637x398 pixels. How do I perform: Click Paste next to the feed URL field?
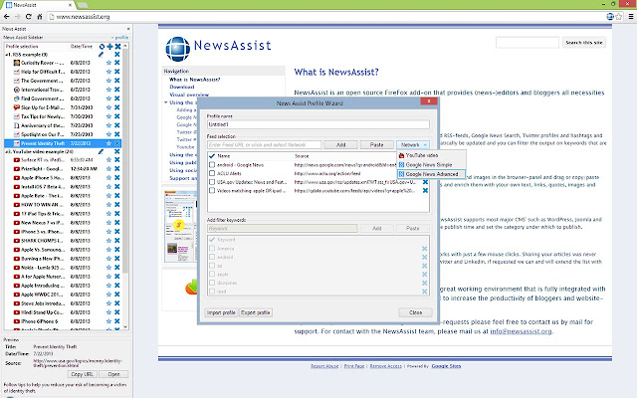(376, 145)
